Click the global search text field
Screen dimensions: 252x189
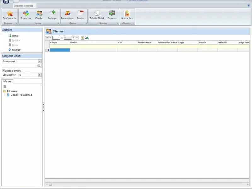point(20,66)
